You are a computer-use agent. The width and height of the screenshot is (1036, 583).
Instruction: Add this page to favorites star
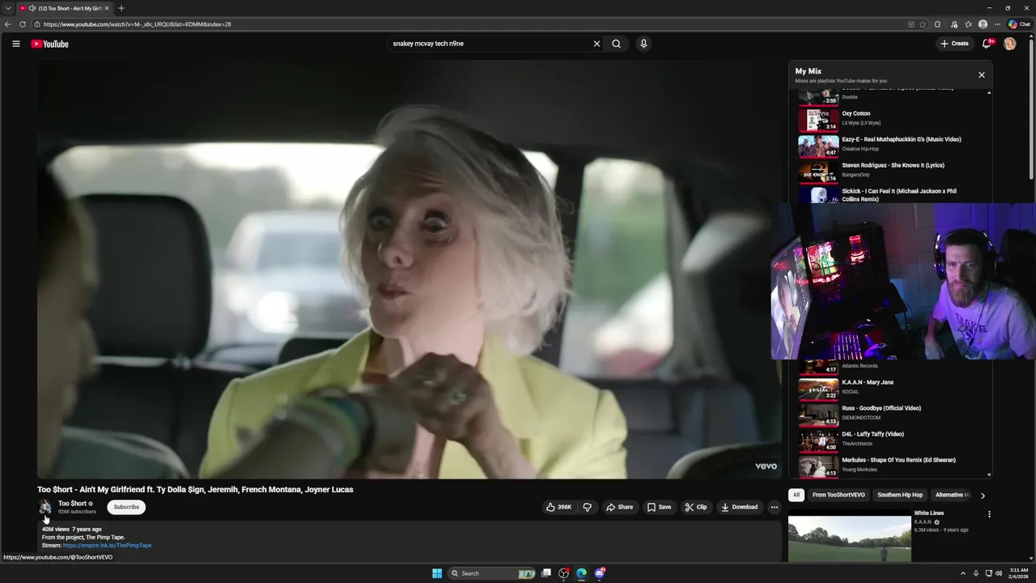click(923, 24)
